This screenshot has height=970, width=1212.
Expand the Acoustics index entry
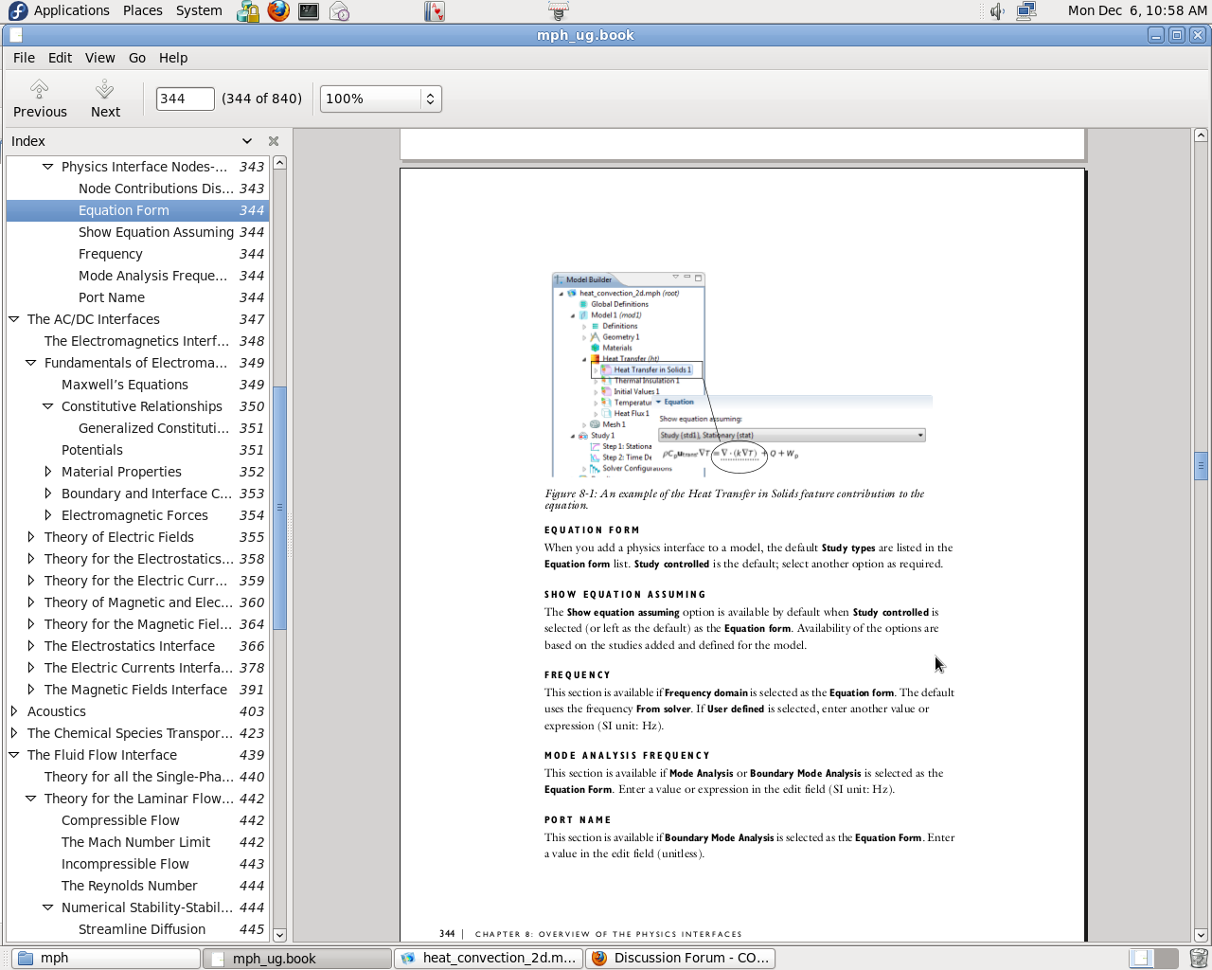(14, 711)
